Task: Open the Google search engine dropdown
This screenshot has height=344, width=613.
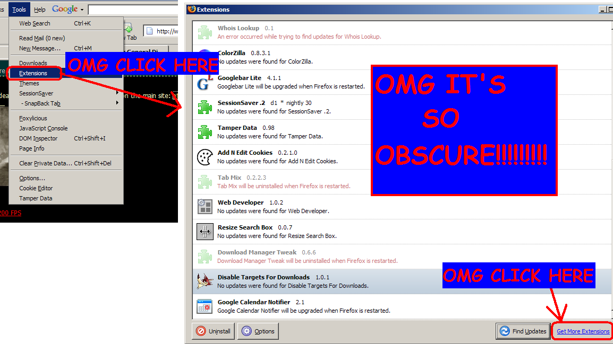Action: [x=82, y=10]
